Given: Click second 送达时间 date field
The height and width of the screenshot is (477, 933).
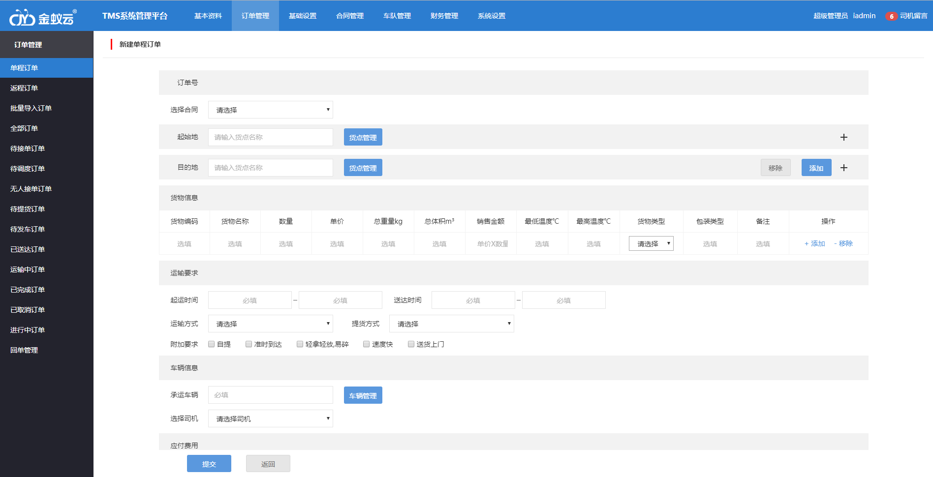Looking at the screenshot, I should [564, 300].
